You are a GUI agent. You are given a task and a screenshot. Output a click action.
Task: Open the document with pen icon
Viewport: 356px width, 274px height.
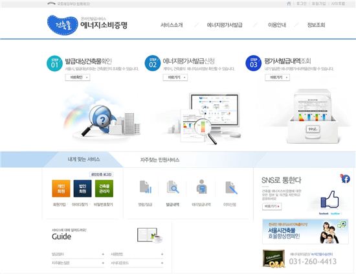pos(231,187)
